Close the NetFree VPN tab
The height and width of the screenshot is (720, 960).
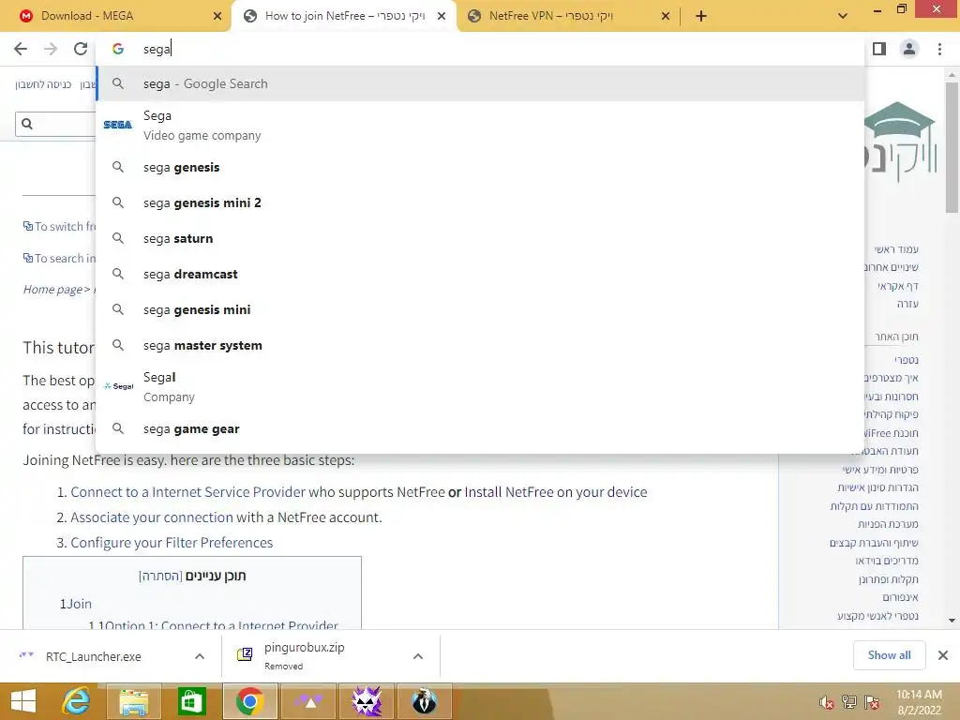click(x=666, y=16)
